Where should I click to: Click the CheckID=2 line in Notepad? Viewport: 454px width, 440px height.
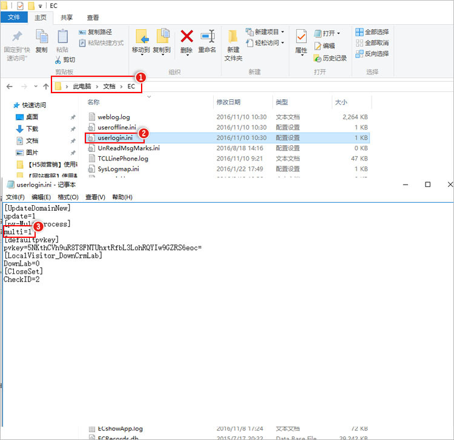click(22, 280)
